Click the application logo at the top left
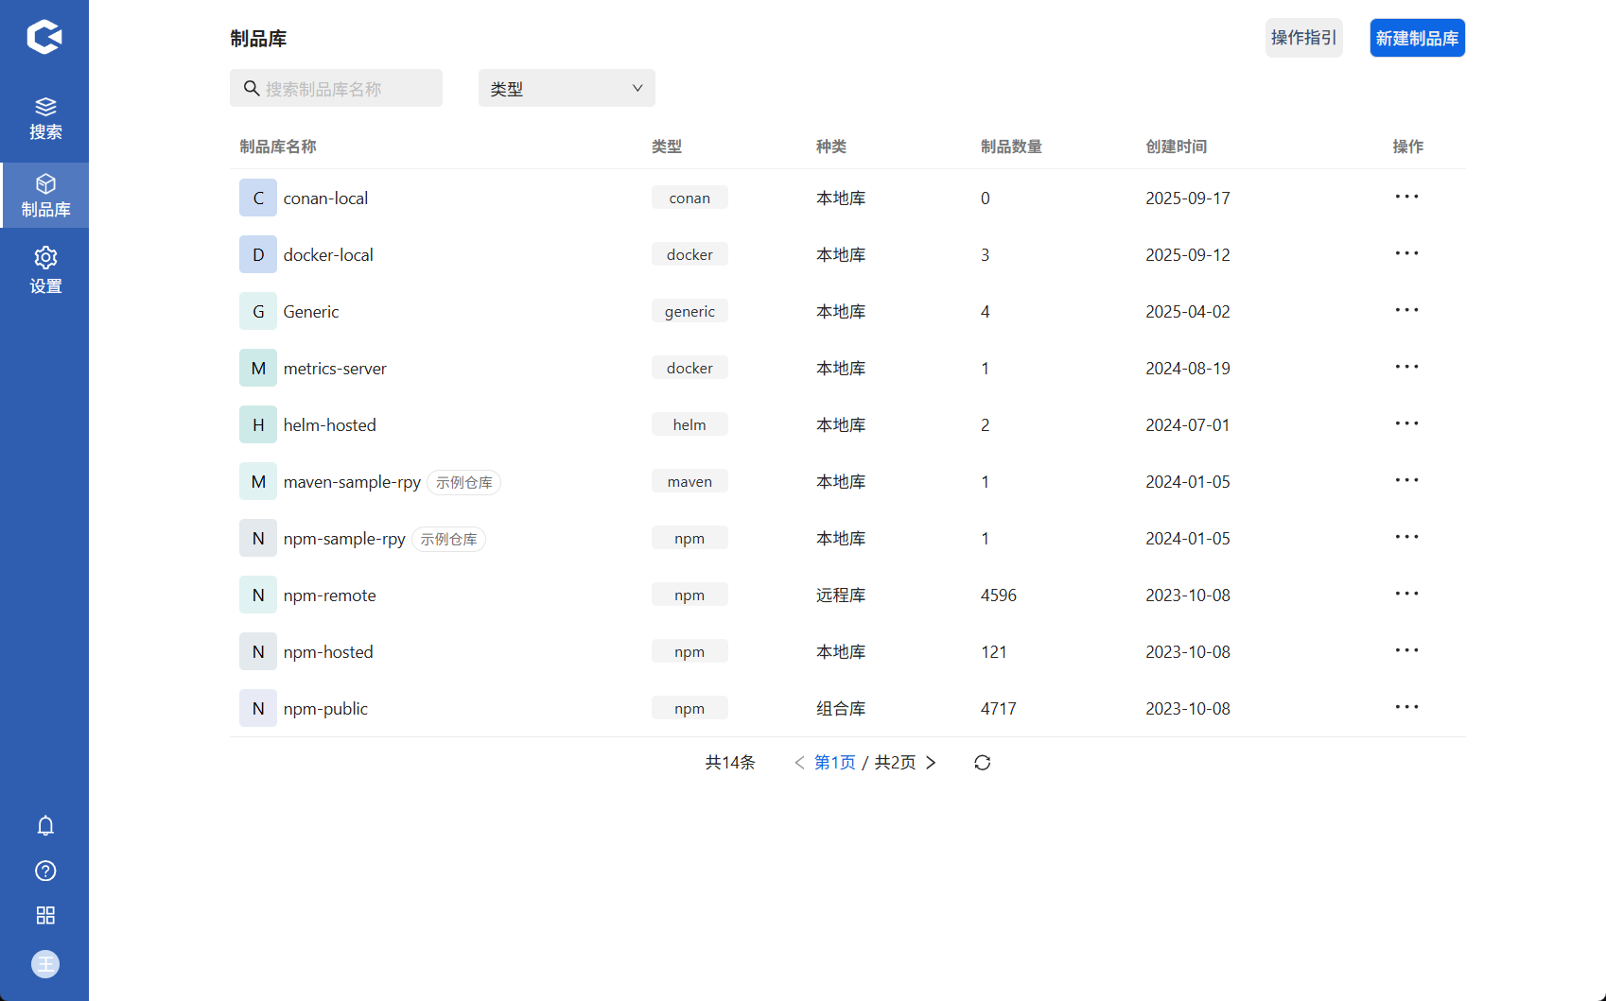Viewport: 1606px width, 1001px height. pos(44,36)
